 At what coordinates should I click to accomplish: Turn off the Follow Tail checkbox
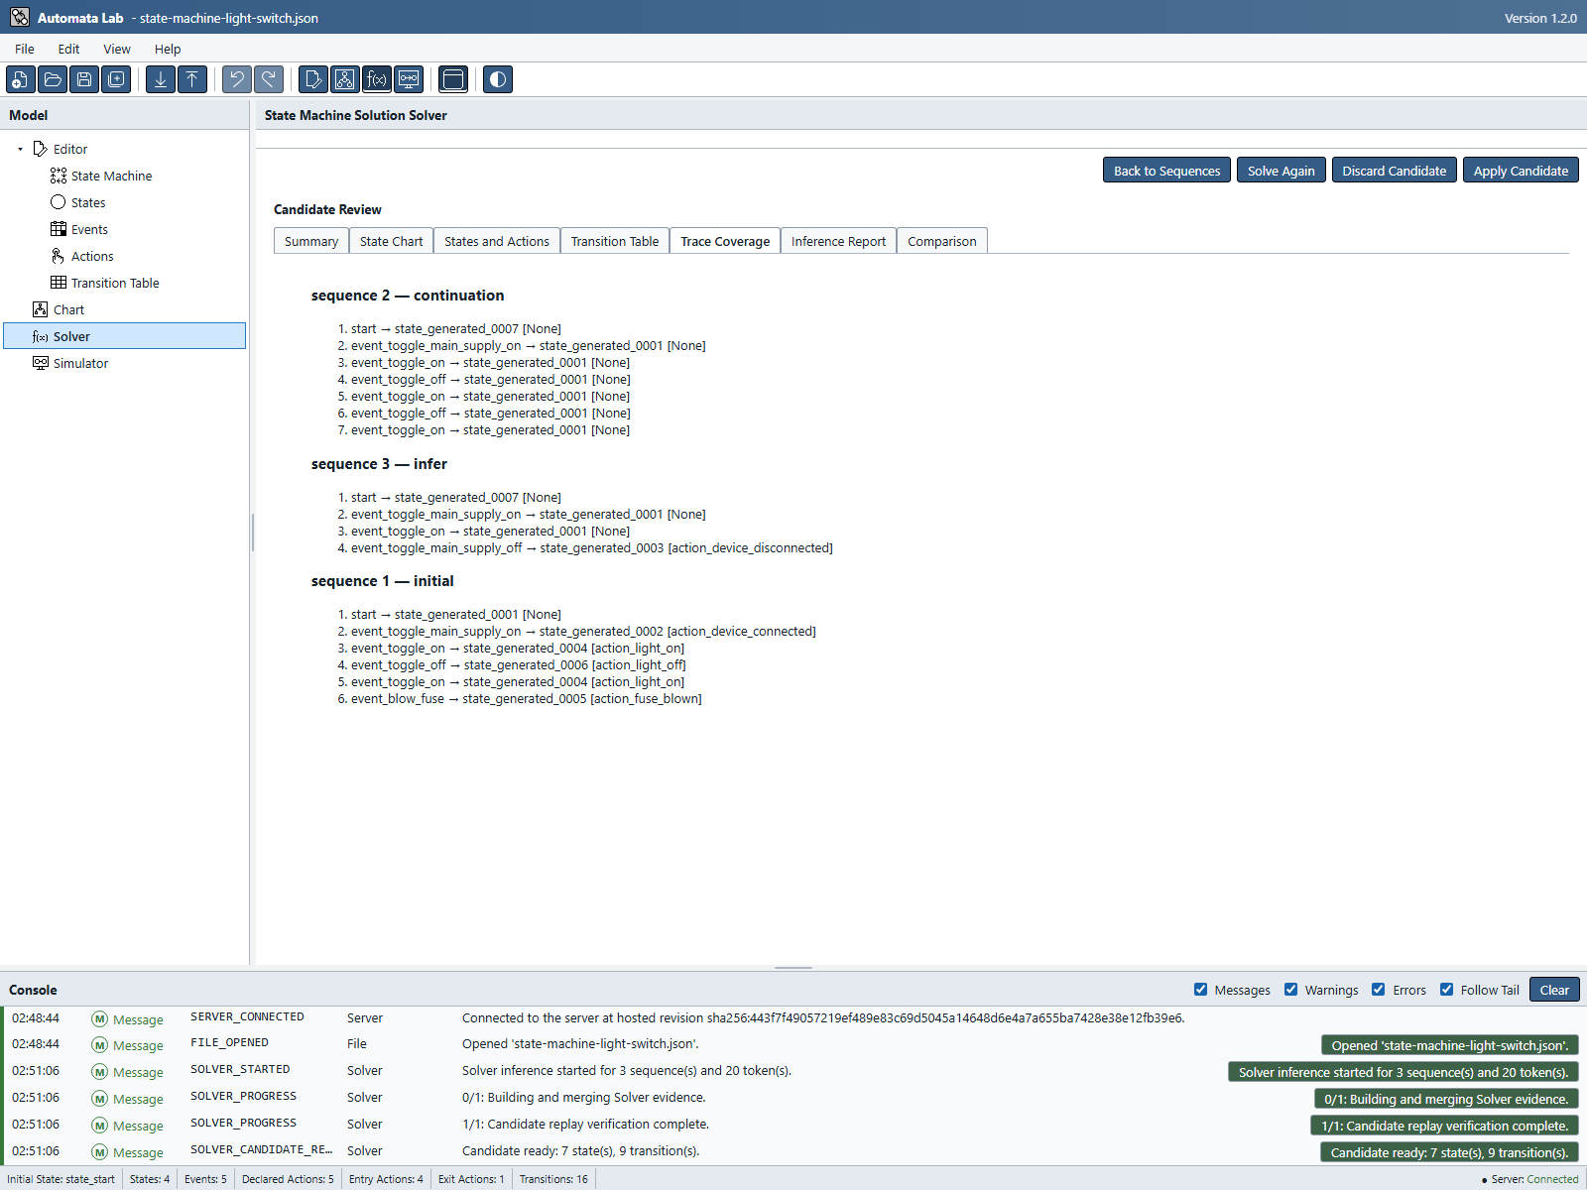point(1447,990)
